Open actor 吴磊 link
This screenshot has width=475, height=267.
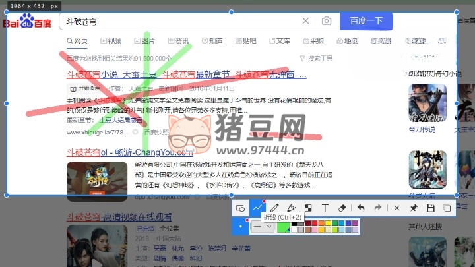[x=160, y=249]
